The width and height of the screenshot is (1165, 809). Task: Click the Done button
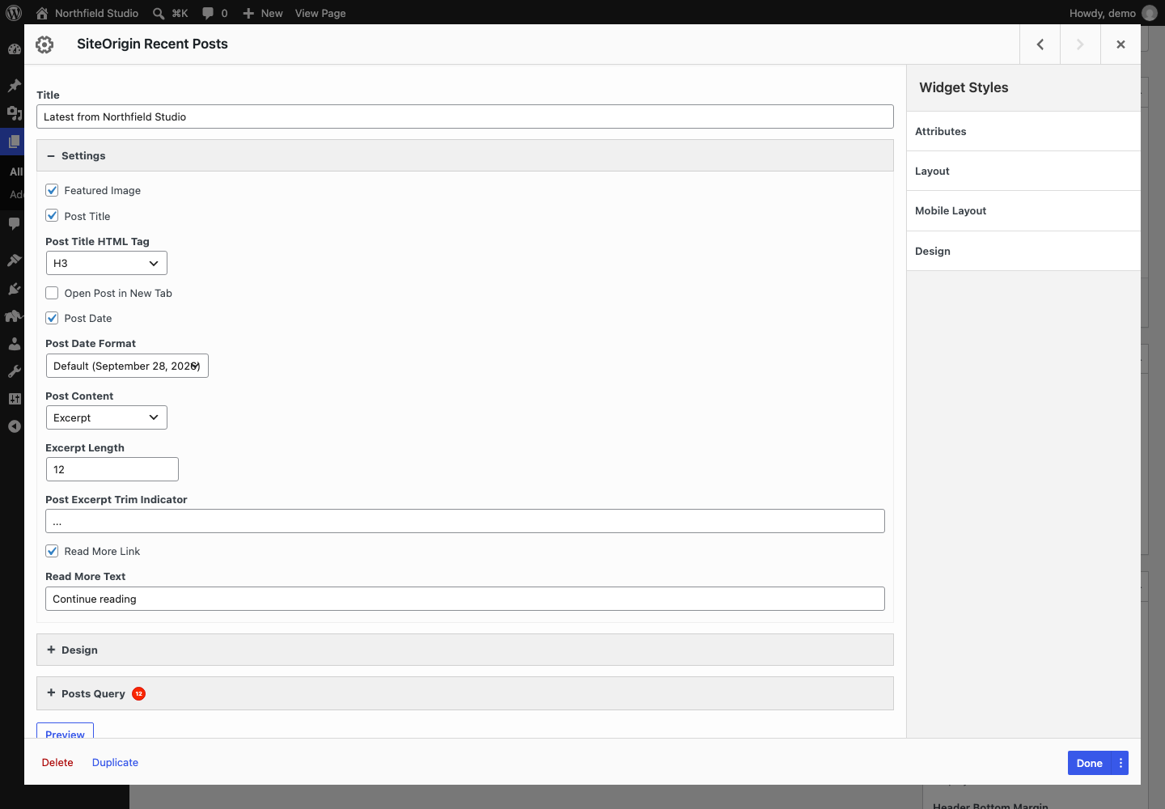[1090, 763]
